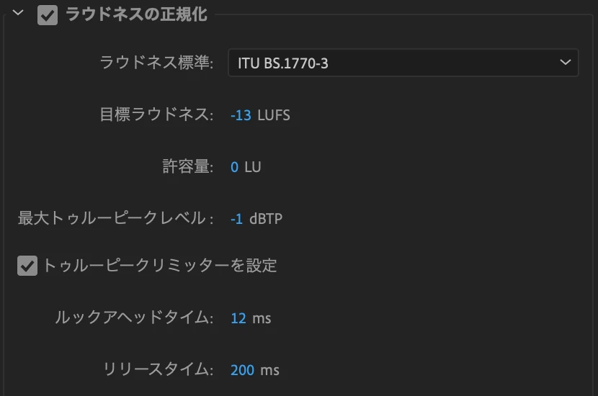
Task: Click the dBTP unit text
Action: coord(266,219)
